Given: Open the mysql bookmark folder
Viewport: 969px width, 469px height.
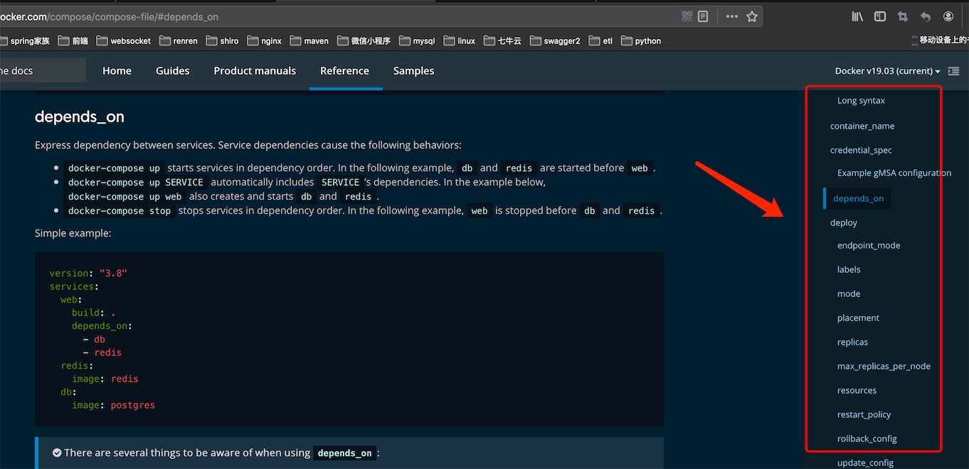Looking at the screenshot, I should tap(417, 41).
